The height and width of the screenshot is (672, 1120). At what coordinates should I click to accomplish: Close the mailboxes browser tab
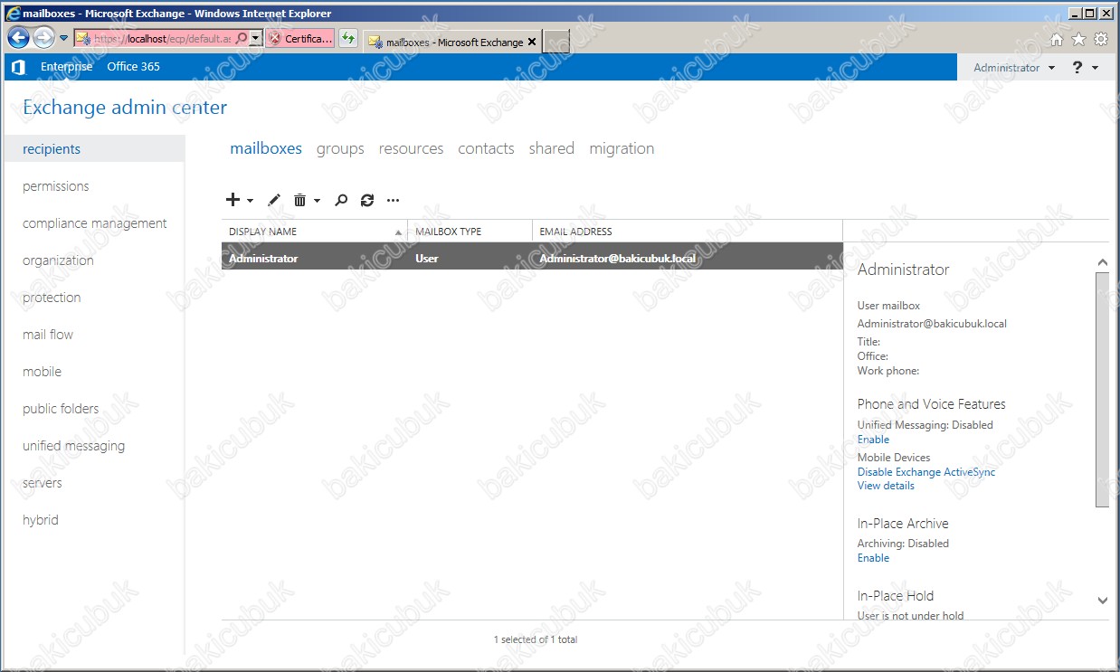(531, 42)
